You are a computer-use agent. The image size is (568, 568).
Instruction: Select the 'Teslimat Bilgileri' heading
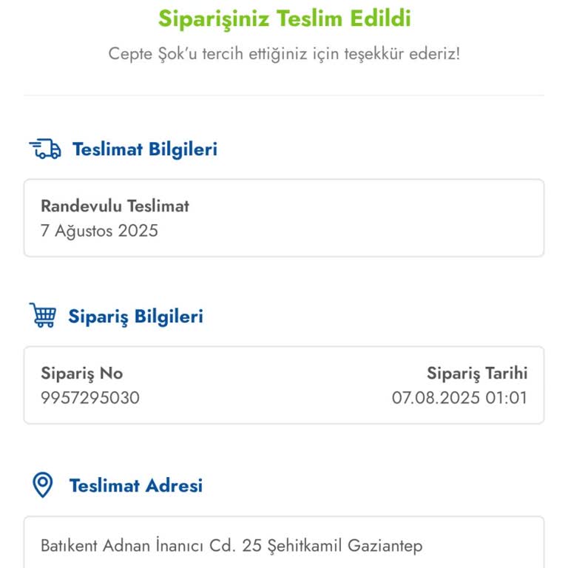144,149
